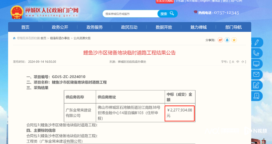The image size is (272, 144).
Task: Click the monitor icon in right sidebar
Action: [x=256, y=64]
